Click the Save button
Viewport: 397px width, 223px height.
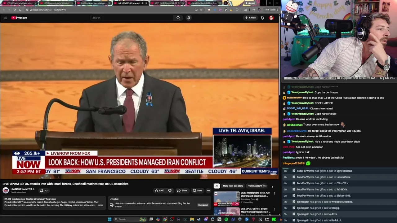point(197,190)
